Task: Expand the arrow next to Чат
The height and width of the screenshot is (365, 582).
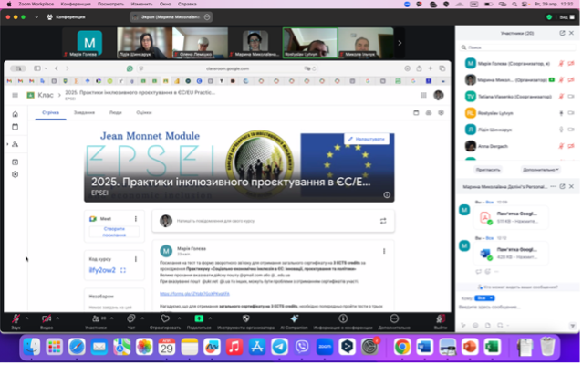Action: (x=142, y=318)
